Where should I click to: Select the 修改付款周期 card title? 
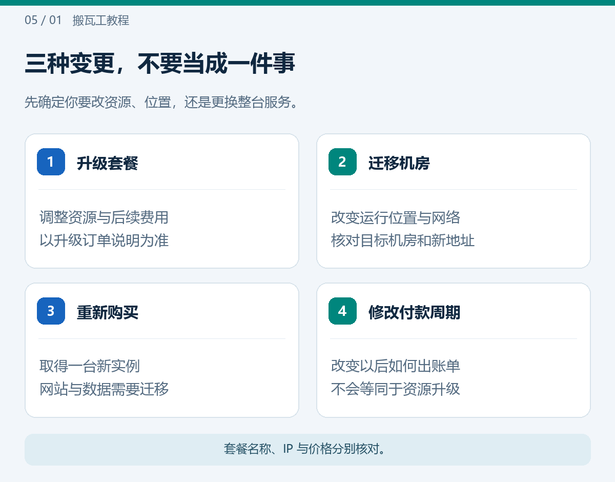point(414,312)
